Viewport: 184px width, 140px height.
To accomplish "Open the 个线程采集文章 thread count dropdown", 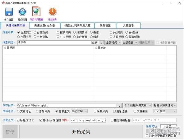I will [x=138, y=105].
